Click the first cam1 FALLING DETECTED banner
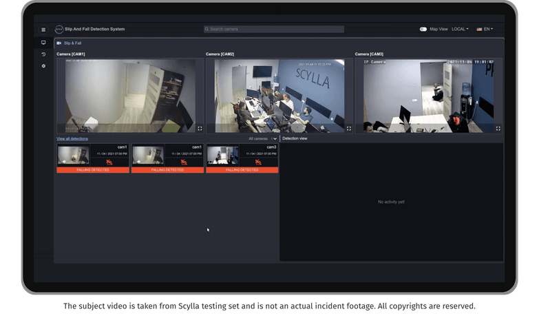The width and height of the screenshot is (559, 318). pyautogui.click(x=93, y=170)
